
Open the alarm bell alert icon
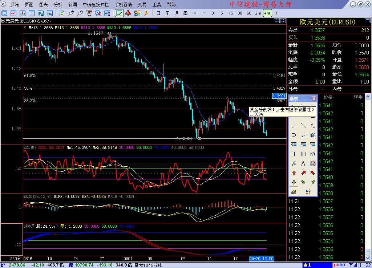(x=128, y=13)
